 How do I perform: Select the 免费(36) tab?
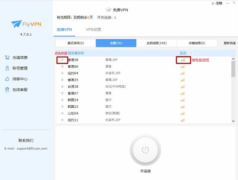[x=116, y=43]
